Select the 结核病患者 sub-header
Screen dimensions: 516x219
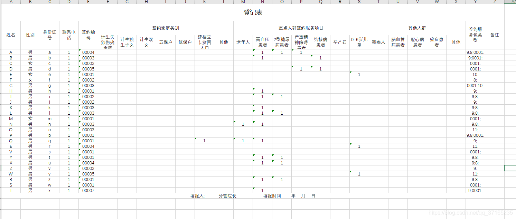click(x=320, y=42)
